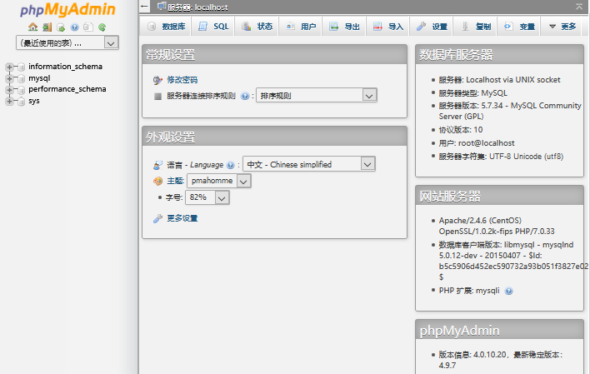Click the collapse header icon at top right
The width and height of the screenshot is (590, 374).
click(579, 7)
